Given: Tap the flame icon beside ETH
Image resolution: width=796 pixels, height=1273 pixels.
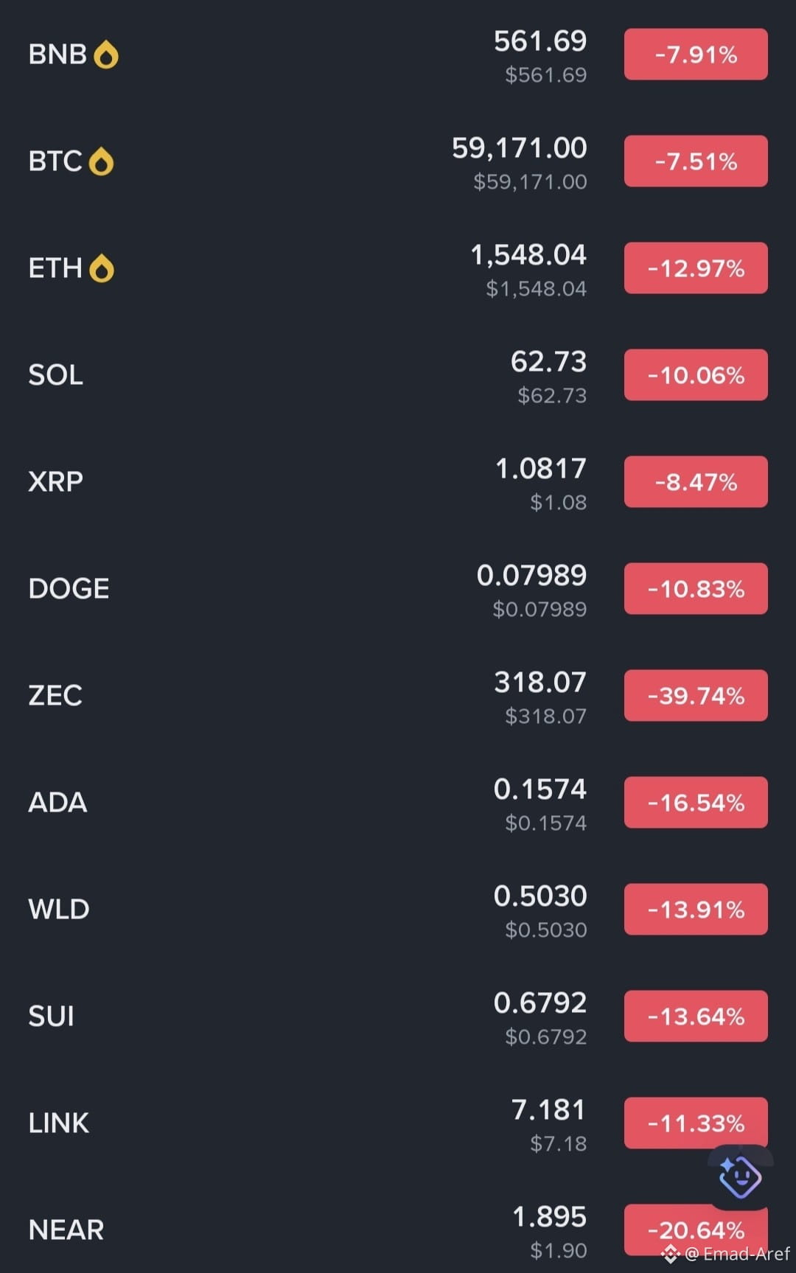Looking at the screenshot, I should coord(102,268).
